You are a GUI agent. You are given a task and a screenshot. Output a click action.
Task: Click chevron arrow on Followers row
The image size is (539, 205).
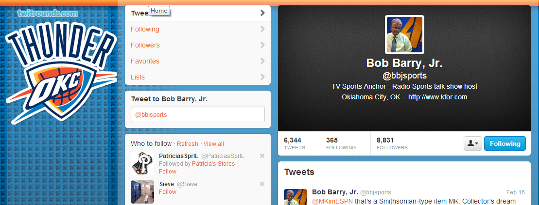262,45
